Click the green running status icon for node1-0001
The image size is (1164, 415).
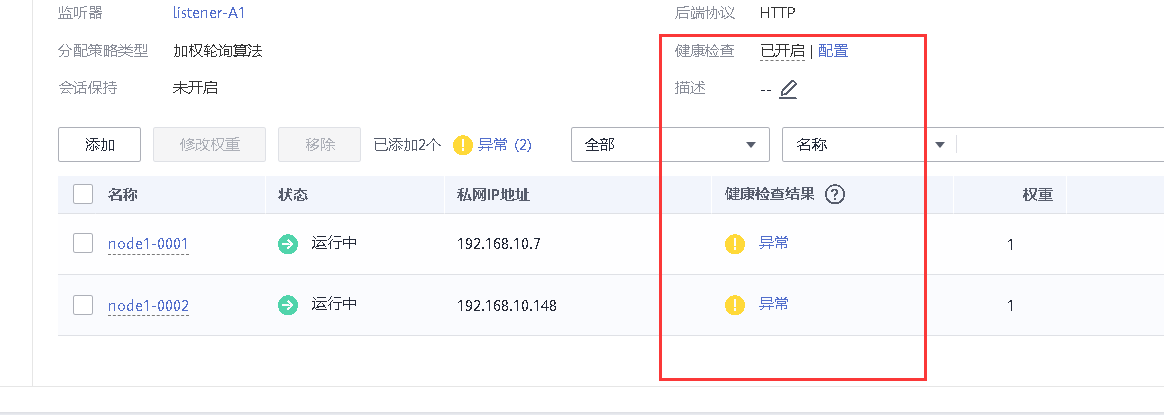288,244
